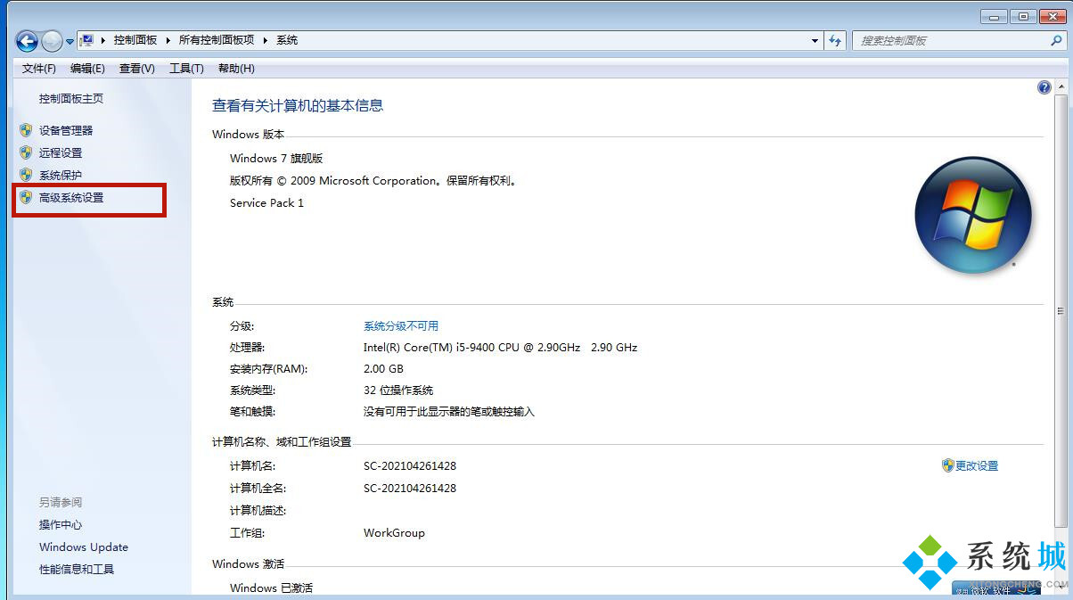Click the shield icon beside 设备管理器
This screenshot has height=600, width=1073.
point(26,130)
